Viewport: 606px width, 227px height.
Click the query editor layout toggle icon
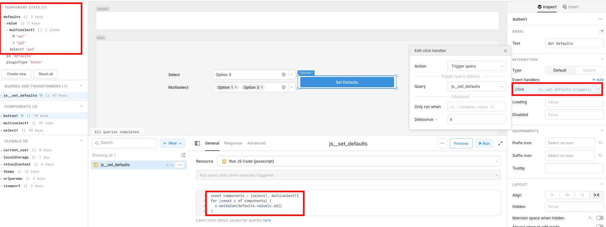[197, 143]
